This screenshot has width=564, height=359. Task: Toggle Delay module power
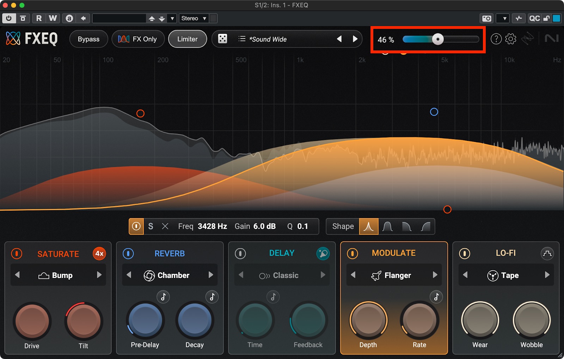point(240,253)
